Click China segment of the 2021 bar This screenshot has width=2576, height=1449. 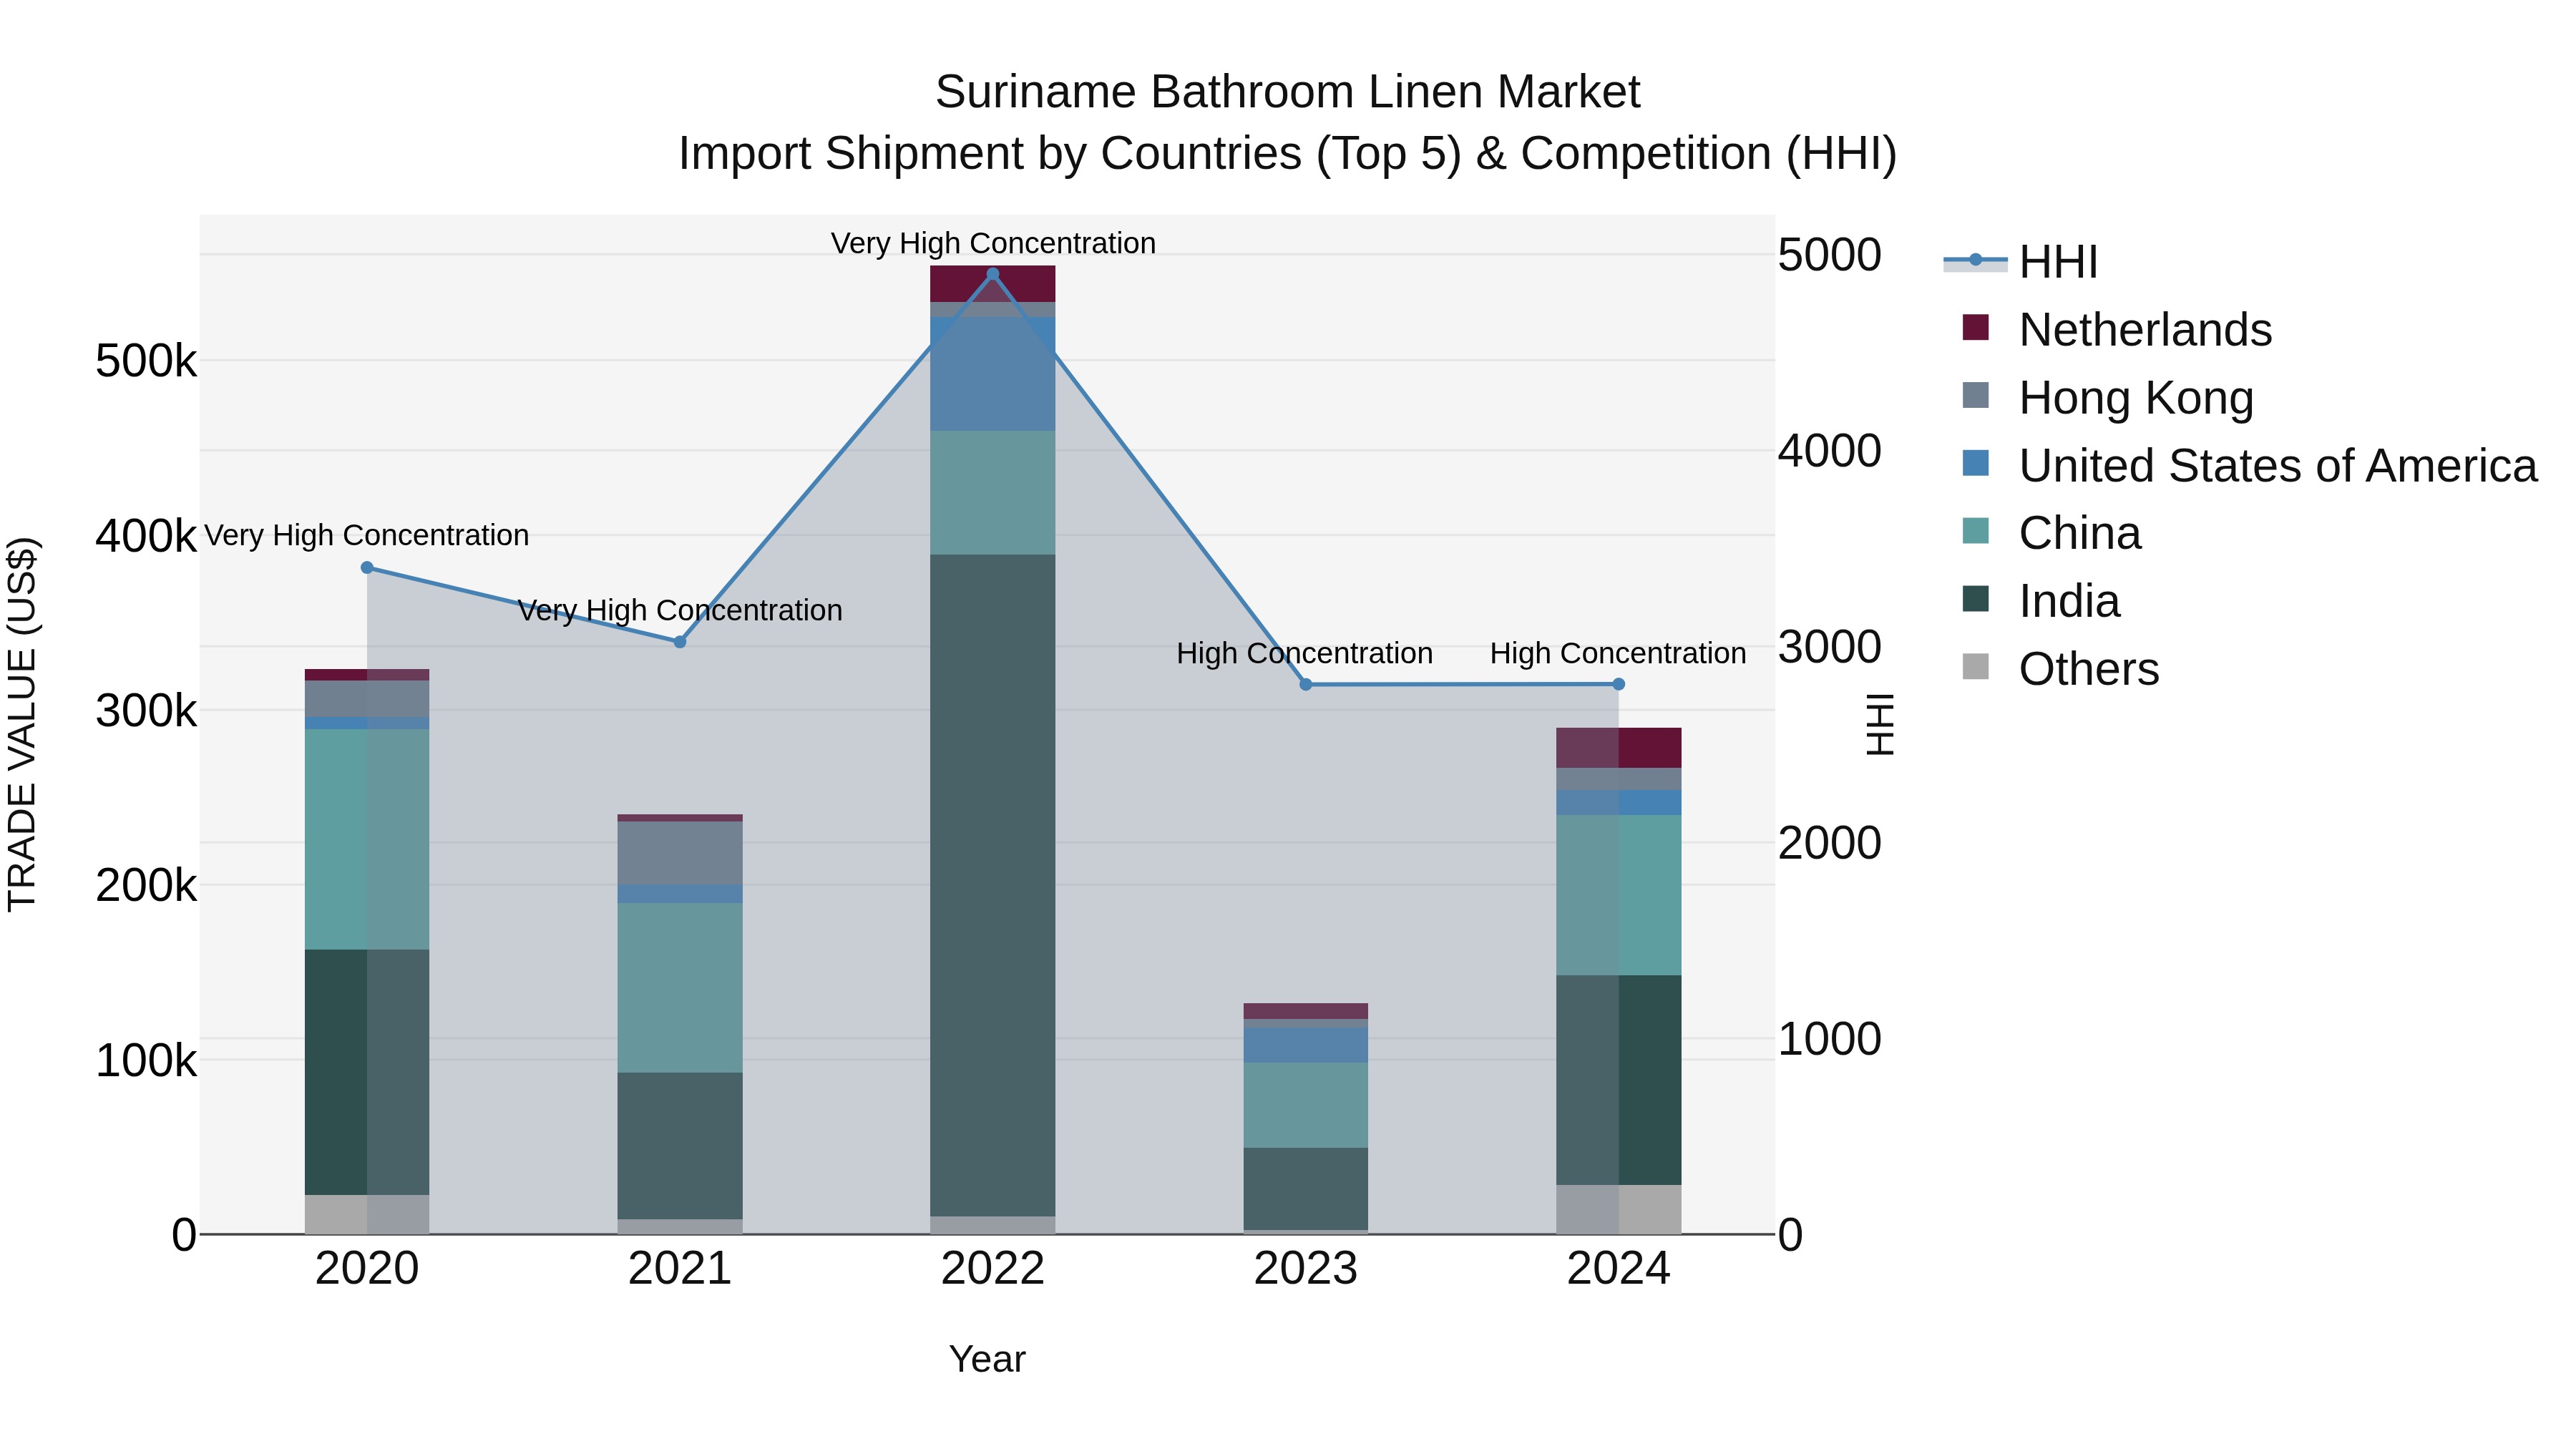click(680, 988)
